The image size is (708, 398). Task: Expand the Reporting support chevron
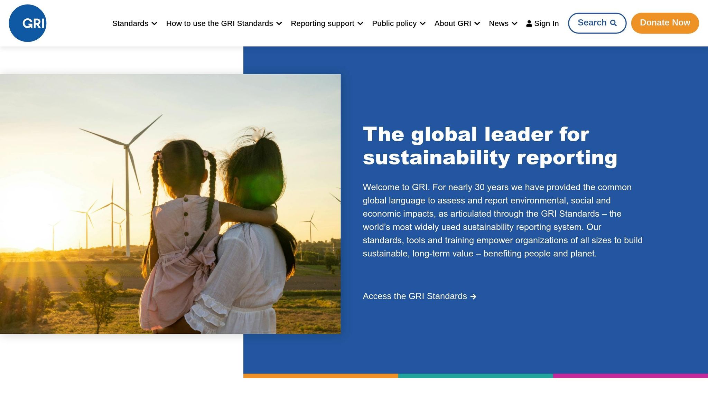click(361, 23)
